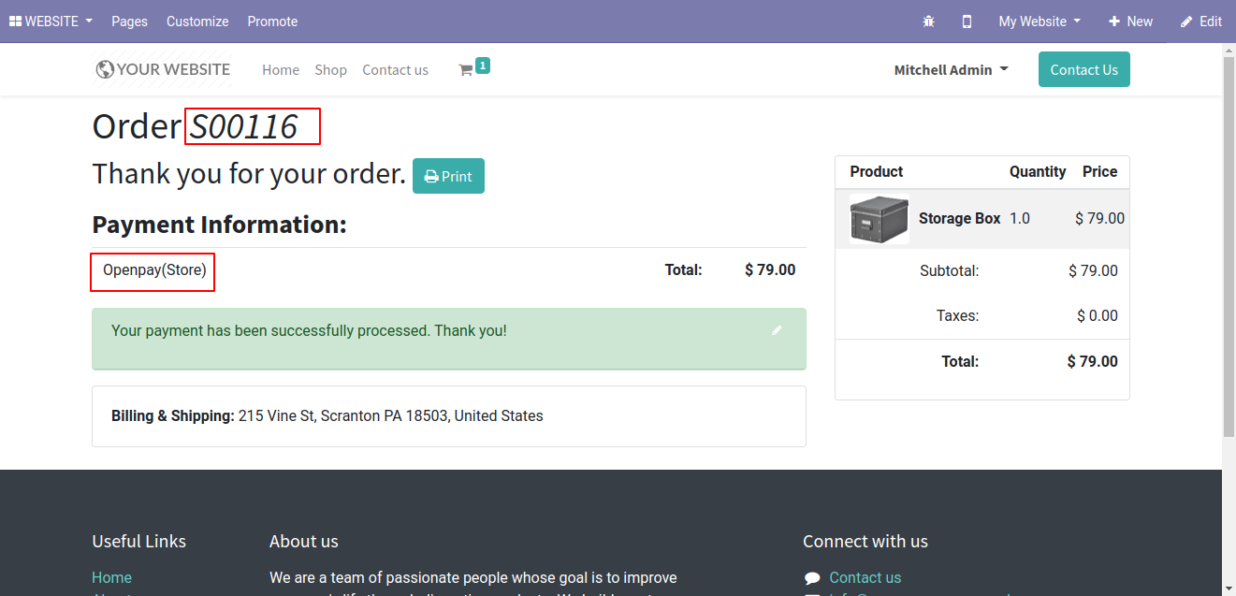Toggle the mobile preview phone icon
Viewport: 1236px width, 596px height.
point(967,22)
